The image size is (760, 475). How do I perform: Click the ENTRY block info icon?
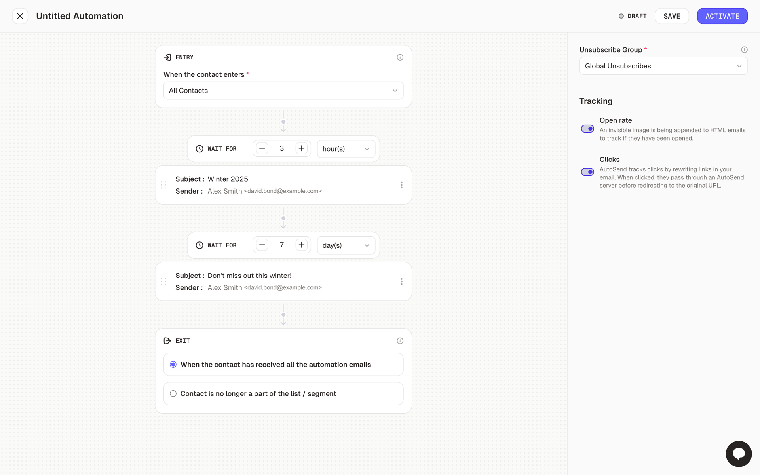tap(400, 57)
